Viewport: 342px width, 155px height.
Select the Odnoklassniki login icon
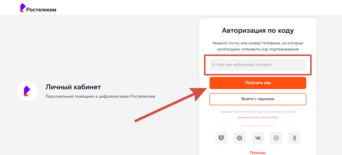click(294, 138)
